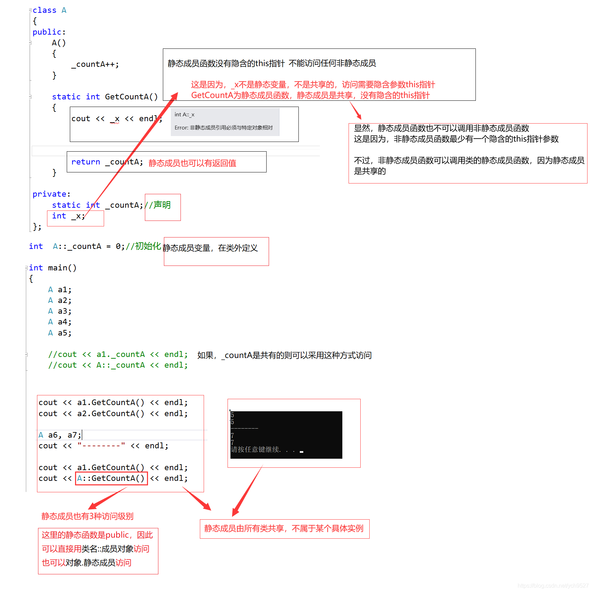
Task: Click note '这里的静态函数是public, 因此'
Action: click(x=97, y=535)
